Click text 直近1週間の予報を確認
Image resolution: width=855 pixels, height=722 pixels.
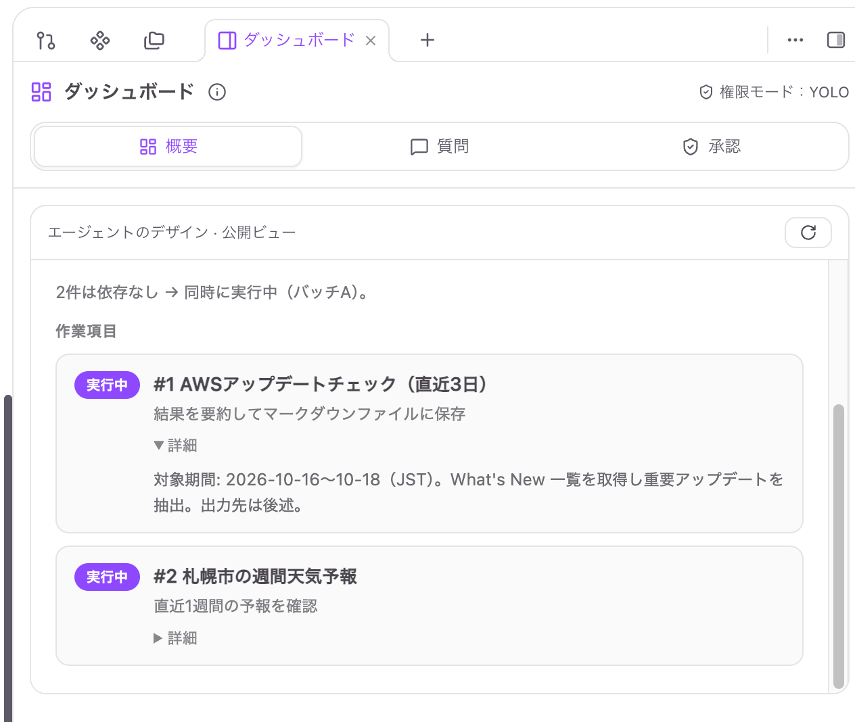pos(235,606)
